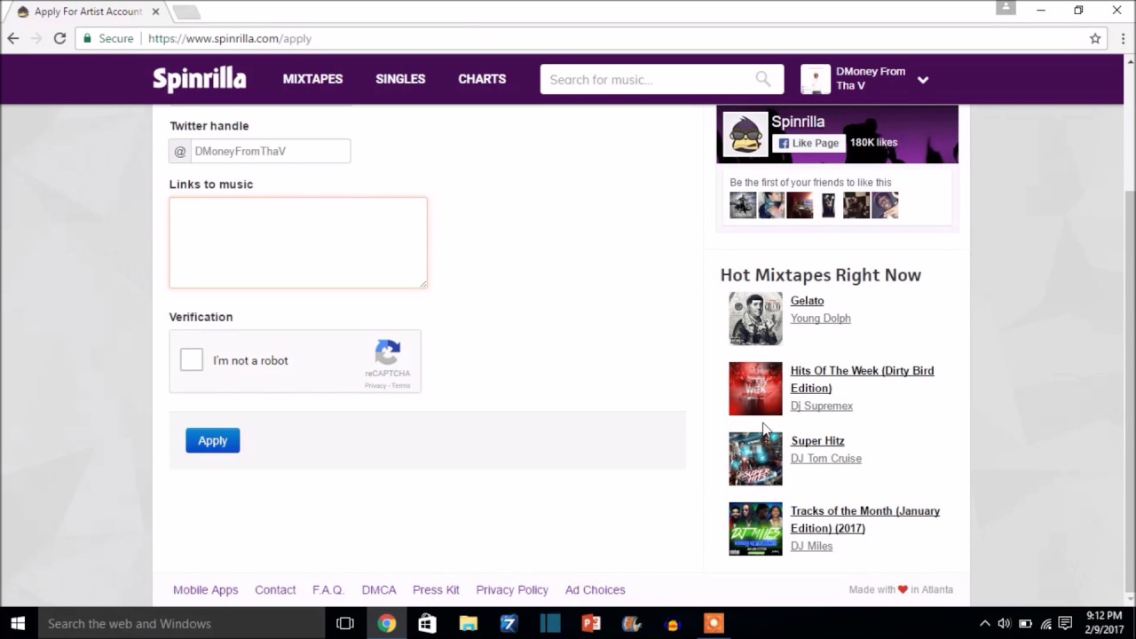
Task: Click the Facebook Like Page button
Action: coord(807,143)
